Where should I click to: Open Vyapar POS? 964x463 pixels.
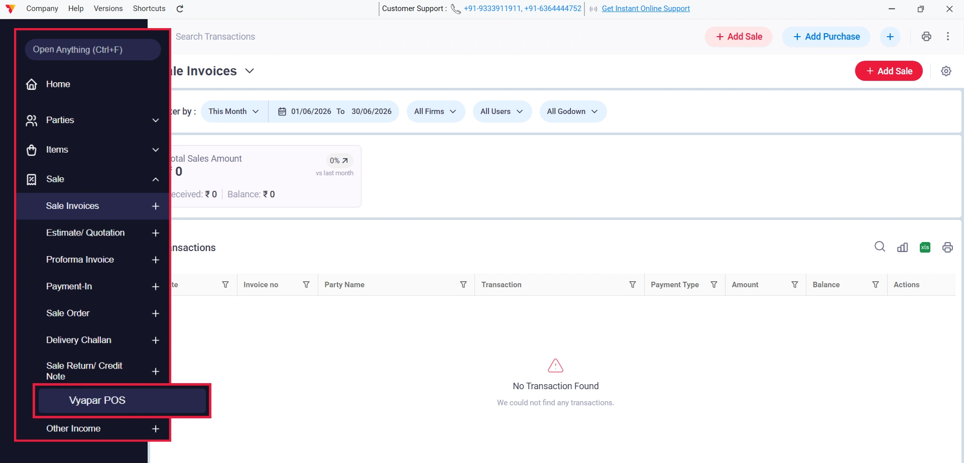coord(122,401)
